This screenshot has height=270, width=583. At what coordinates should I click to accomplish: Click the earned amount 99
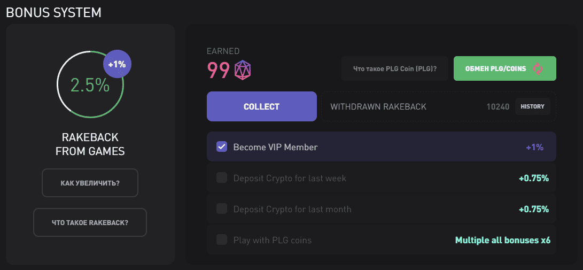tap(219, 70)
